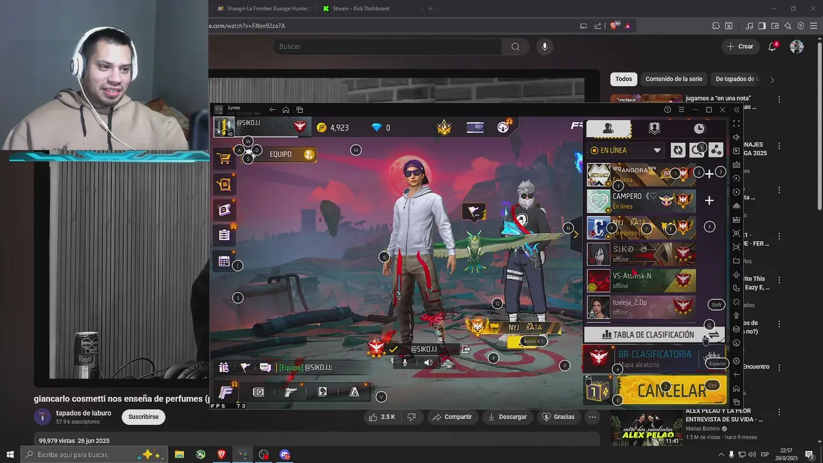Click the emulator home icon in title bar

(x=286, y=110)
